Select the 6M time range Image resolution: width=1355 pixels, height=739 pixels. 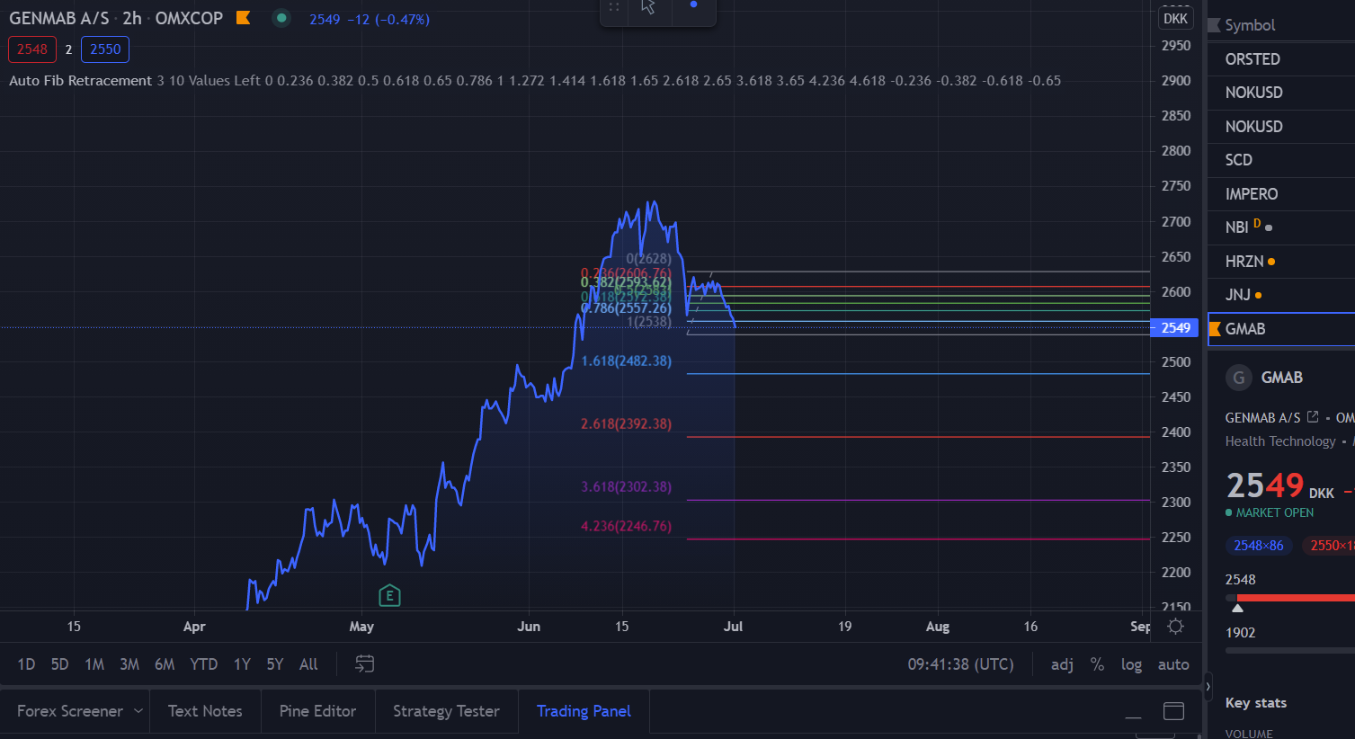tap(165, 664)
